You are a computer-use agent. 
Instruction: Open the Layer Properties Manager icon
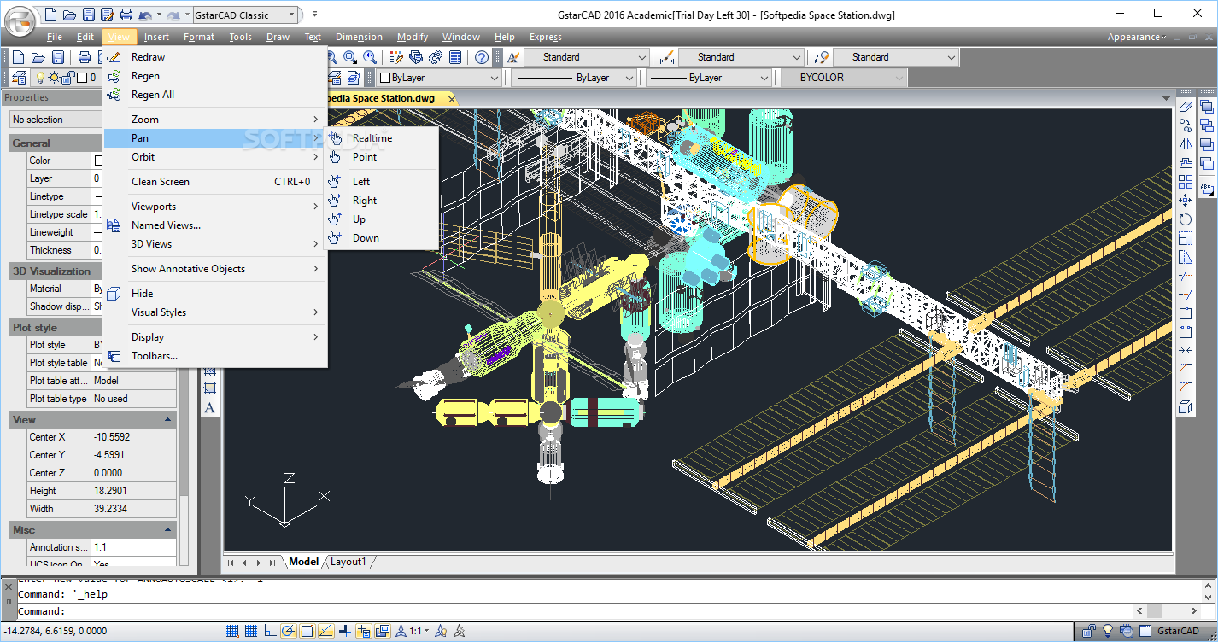(x=19, y=78)
